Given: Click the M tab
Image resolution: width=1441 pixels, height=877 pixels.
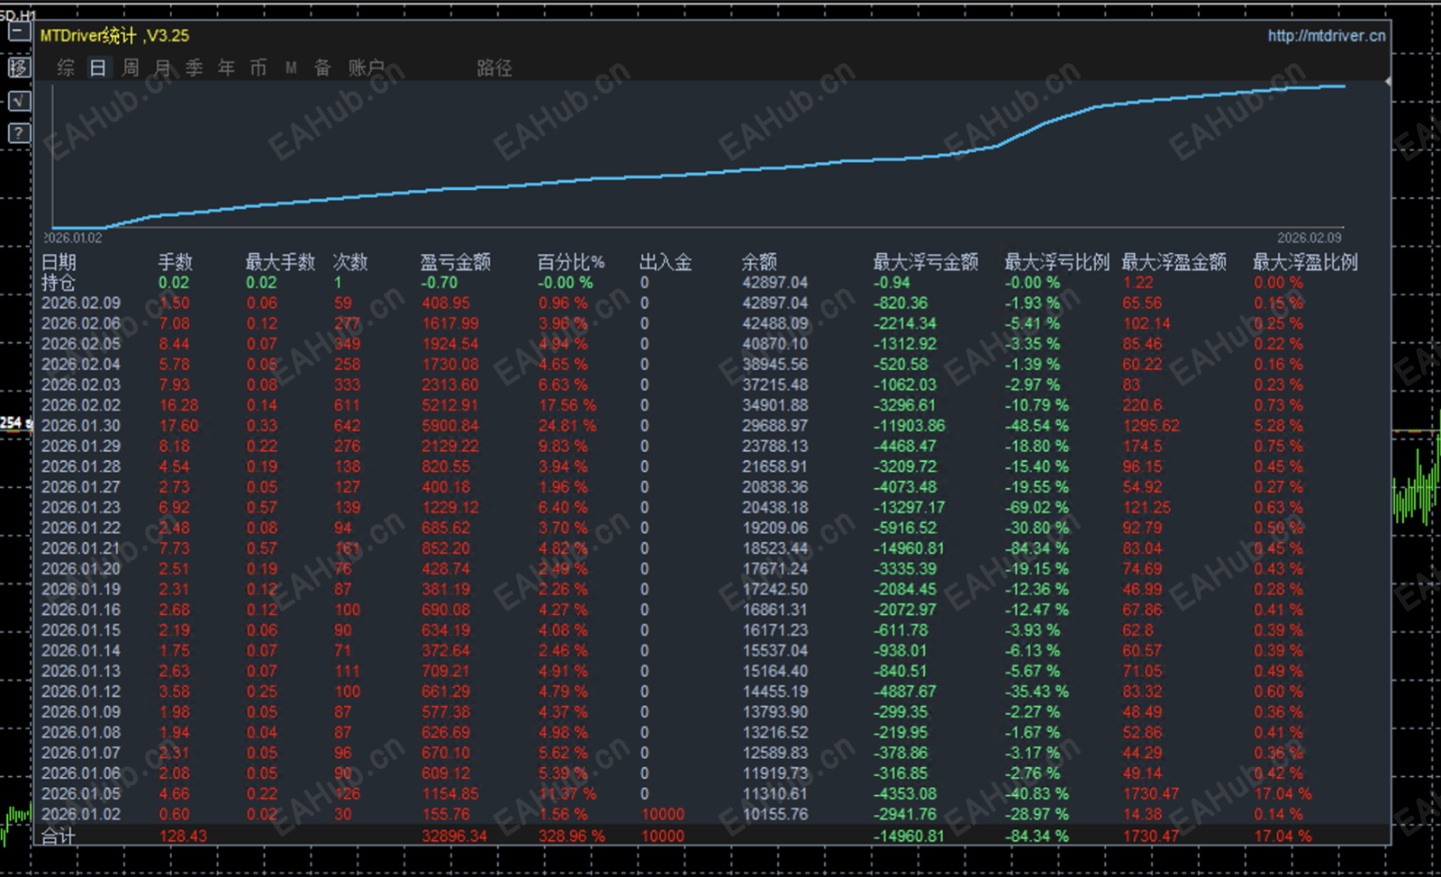Looking at the screenshot, I should pyautogui.click(x=291, y=68).
